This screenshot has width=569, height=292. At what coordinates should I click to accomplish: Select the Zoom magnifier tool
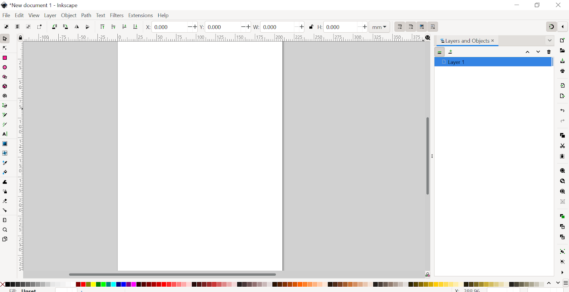[x=5, y=229]
